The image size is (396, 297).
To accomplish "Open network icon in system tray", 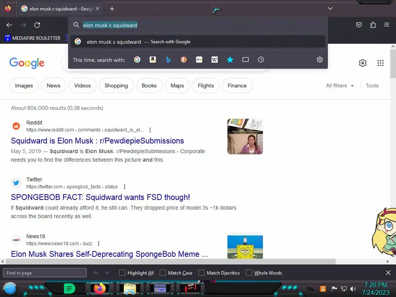I will [344, 288].
